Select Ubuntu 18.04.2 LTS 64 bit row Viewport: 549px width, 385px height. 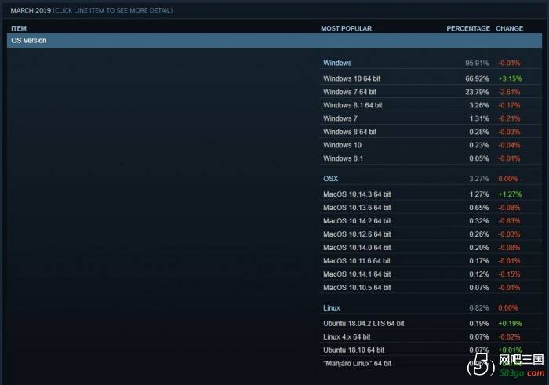(431, 323)
